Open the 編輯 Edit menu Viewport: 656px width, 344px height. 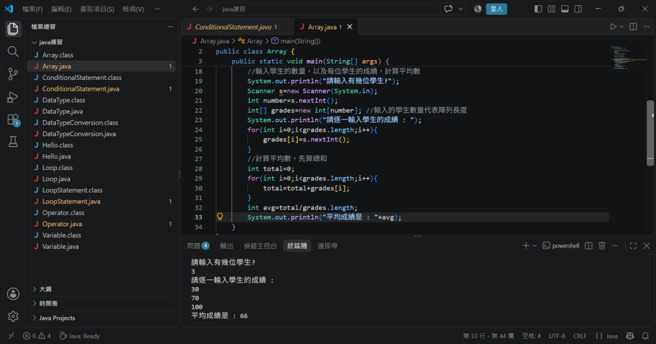(x=61, y=9)
